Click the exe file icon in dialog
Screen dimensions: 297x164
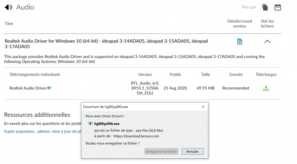pos(90,124)
